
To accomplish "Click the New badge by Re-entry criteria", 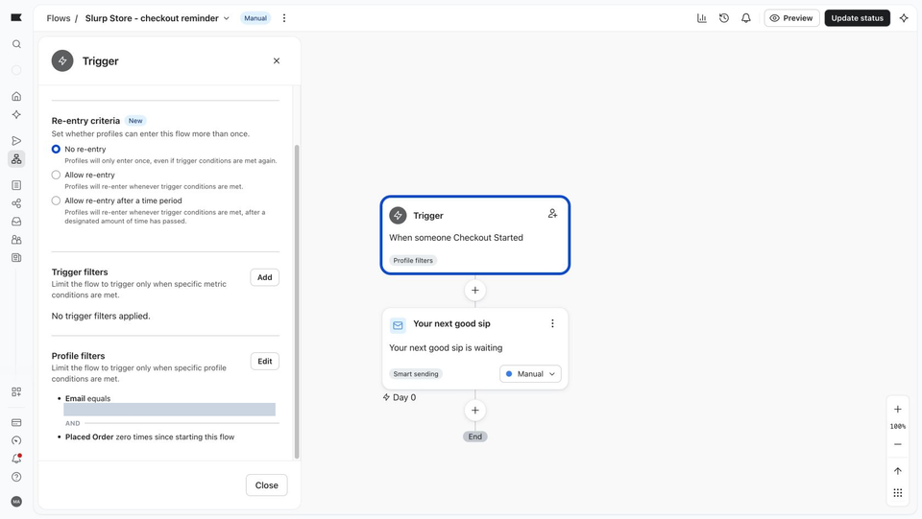I will (135, 121).
